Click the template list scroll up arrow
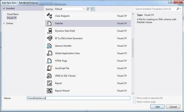Viewport: 184px width, 112px height. (133, 14)
